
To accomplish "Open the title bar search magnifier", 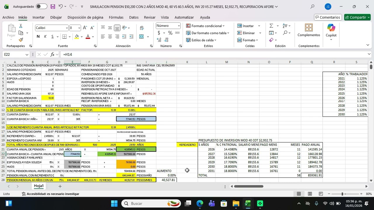I will (312, 6).
